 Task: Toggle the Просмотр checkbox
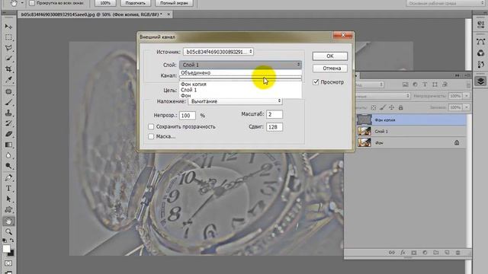(x=316, y=82)
